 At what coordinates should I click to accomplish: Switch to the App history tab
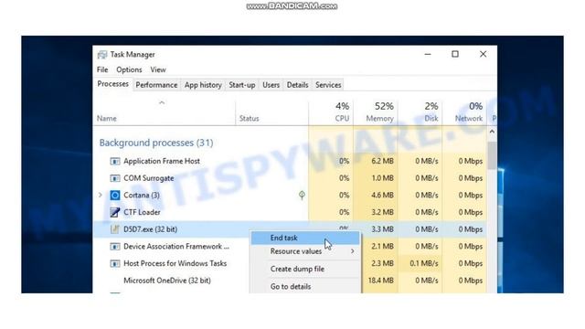[203, 85]
